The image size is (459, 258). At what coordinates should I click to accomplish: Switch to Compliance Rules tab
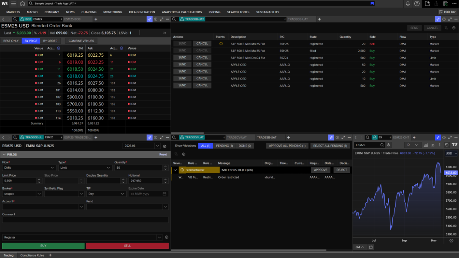[32, 255]
